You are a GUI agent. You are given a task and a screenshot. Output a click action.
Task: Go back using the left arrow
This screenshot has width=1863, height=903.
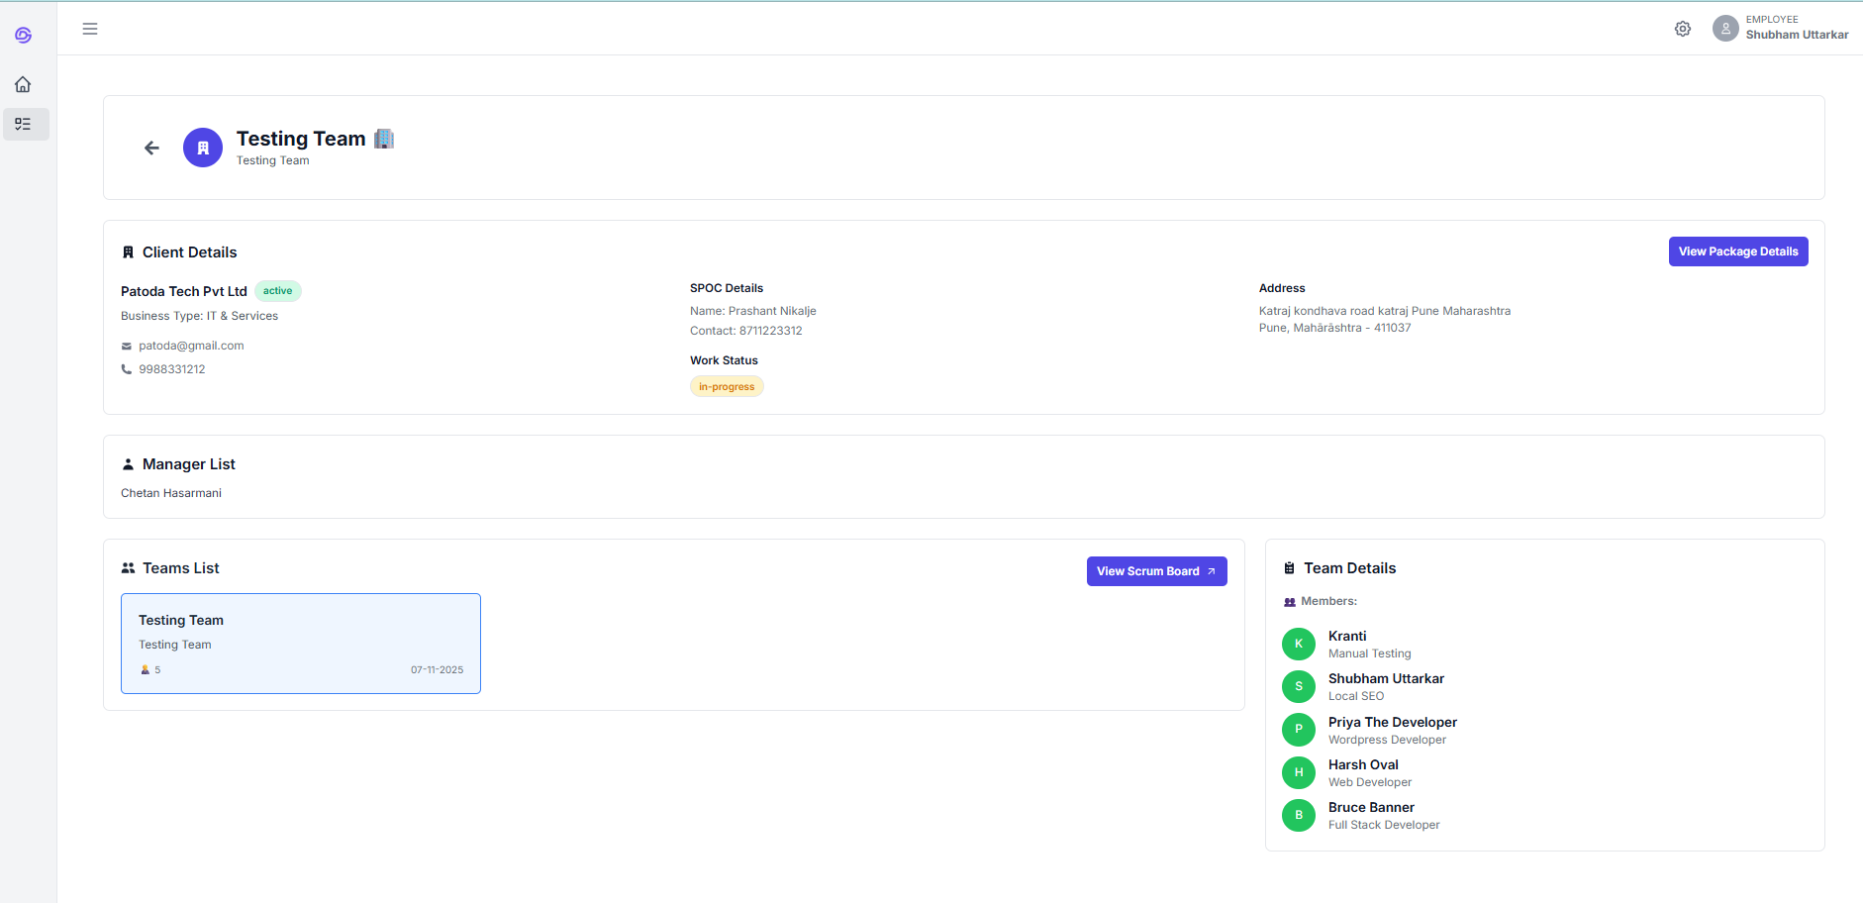click(151, 149)
